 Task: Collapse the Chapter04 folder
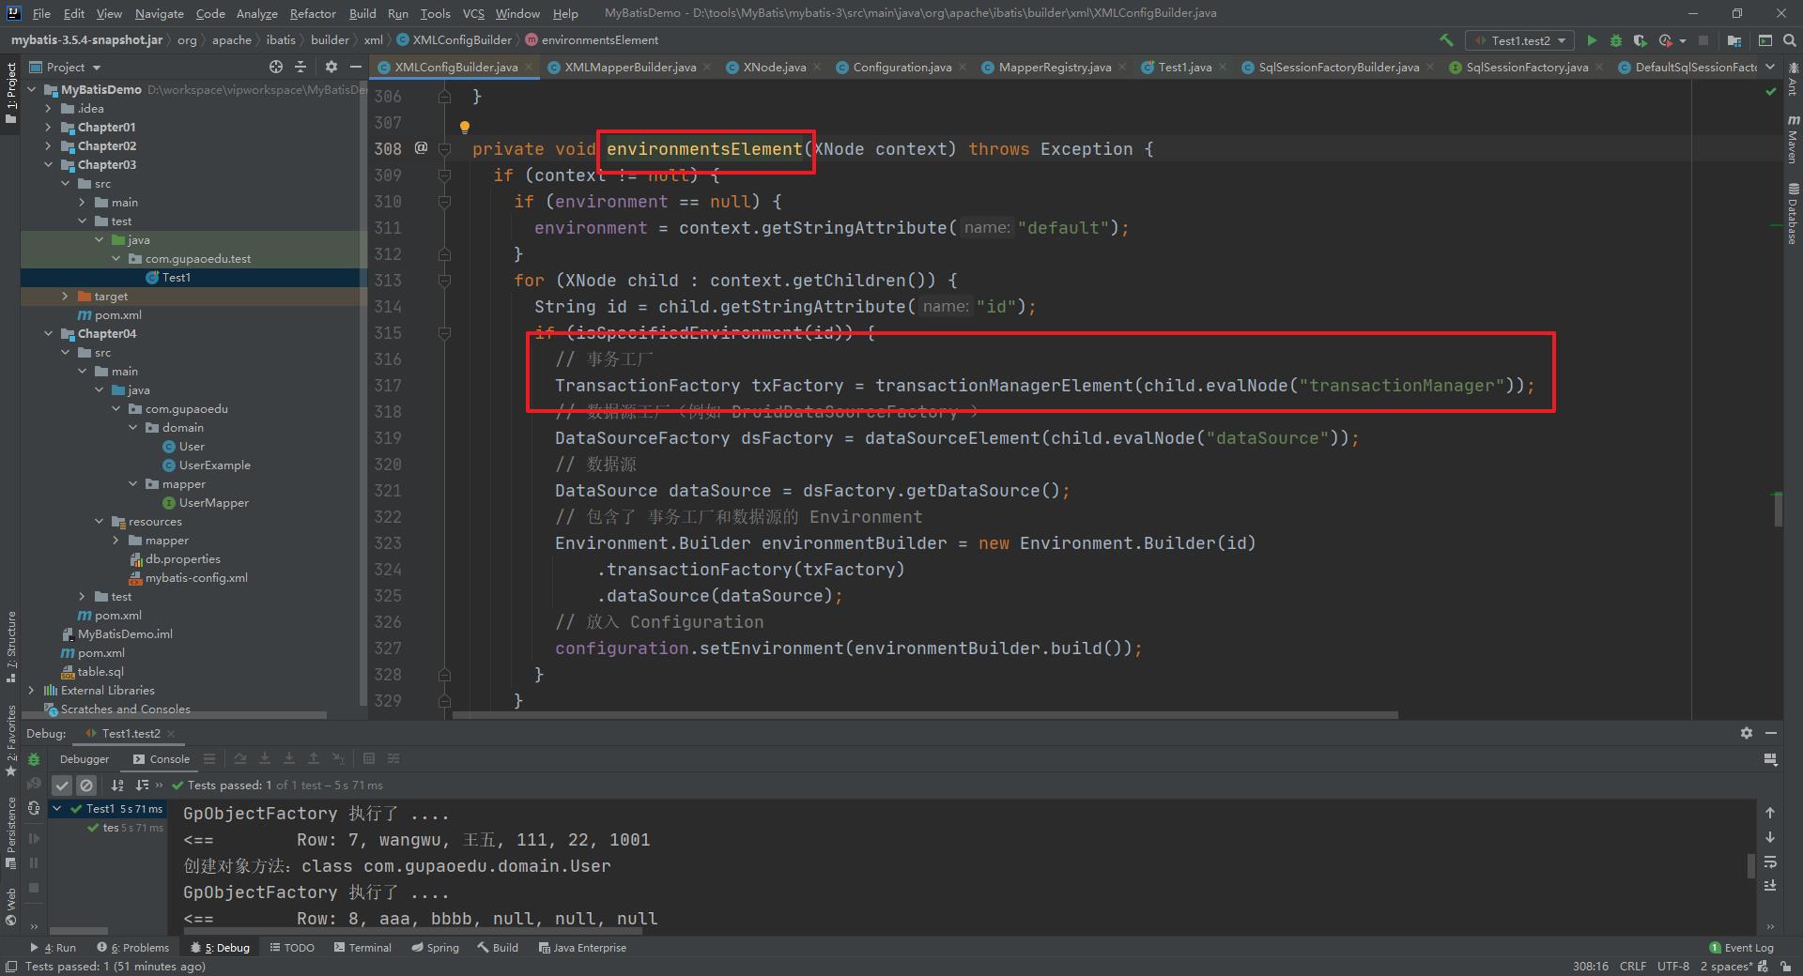point(48,333)
